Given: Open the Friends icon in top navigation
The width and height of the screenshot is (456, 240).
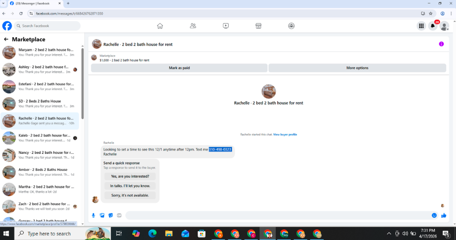Looking at the screenshot, I should [193, 26].
